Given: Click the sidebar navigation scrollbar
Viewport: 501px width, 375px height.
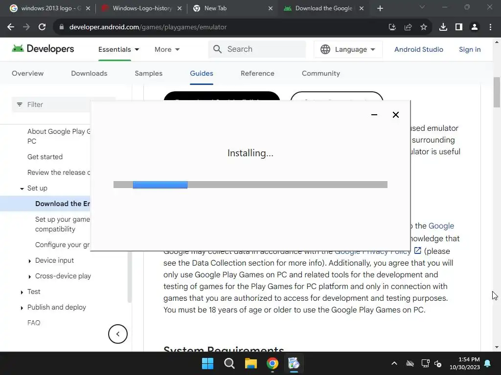Looking at the screenshot, I should (x=129, y=277).
